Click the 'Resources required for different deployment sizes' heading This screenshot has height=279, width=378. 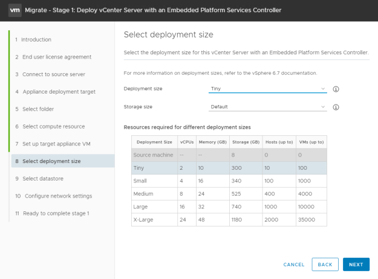point(187,127)
